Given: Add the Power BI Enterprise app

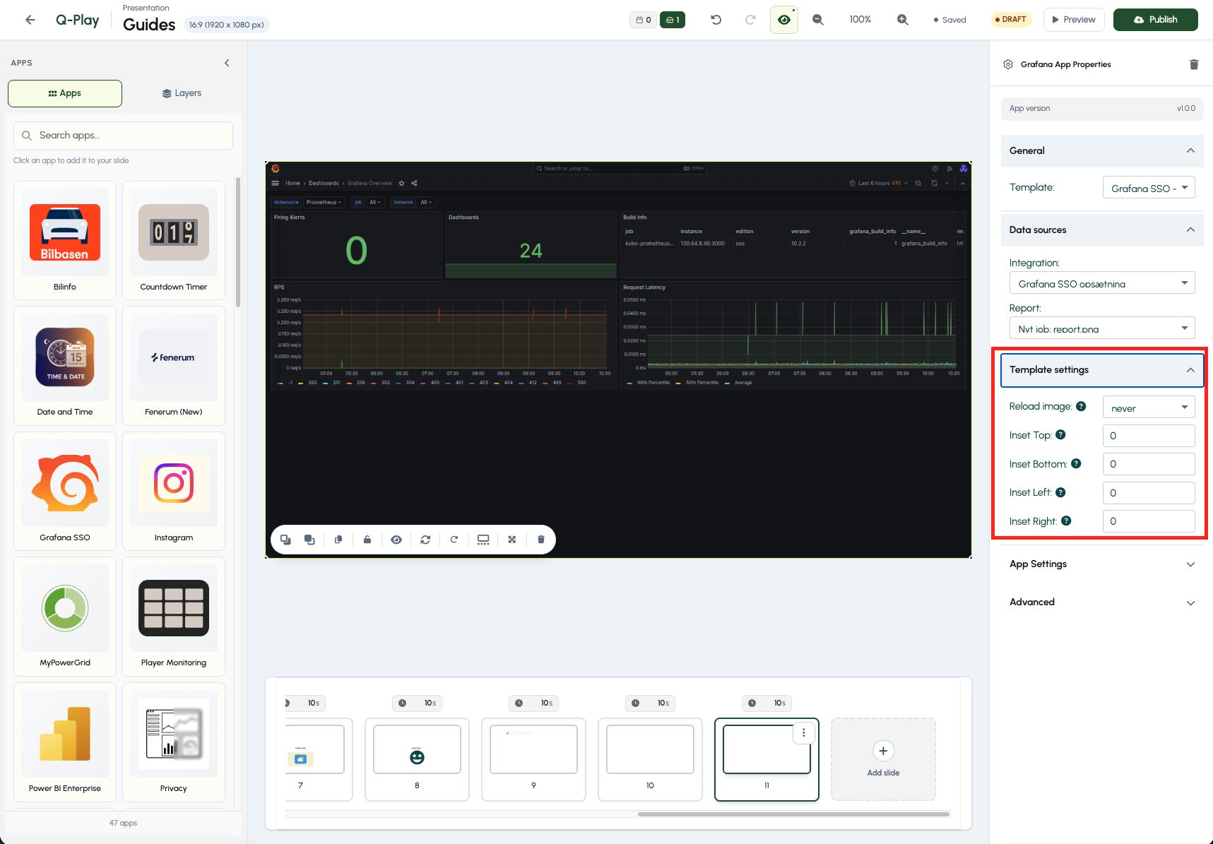Looking at the screenshot, I should pyautogui.click(x=65, y=742).
